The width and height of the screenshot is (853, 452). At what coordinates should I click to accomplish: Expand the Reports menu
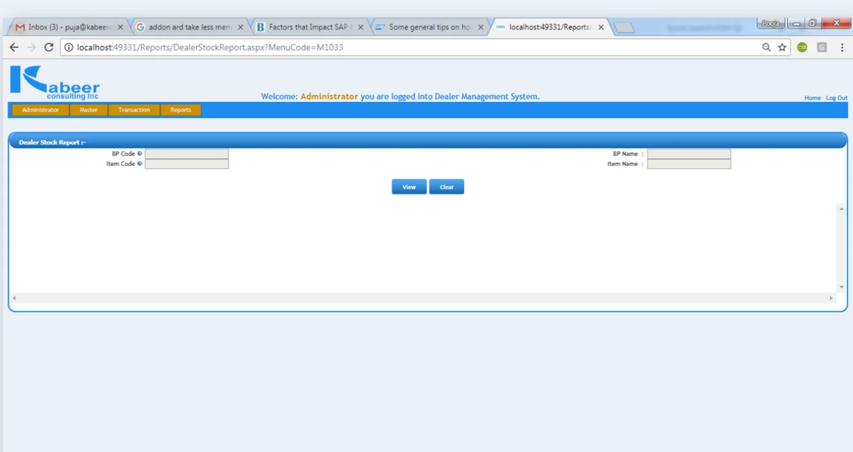tap(180, 110)
